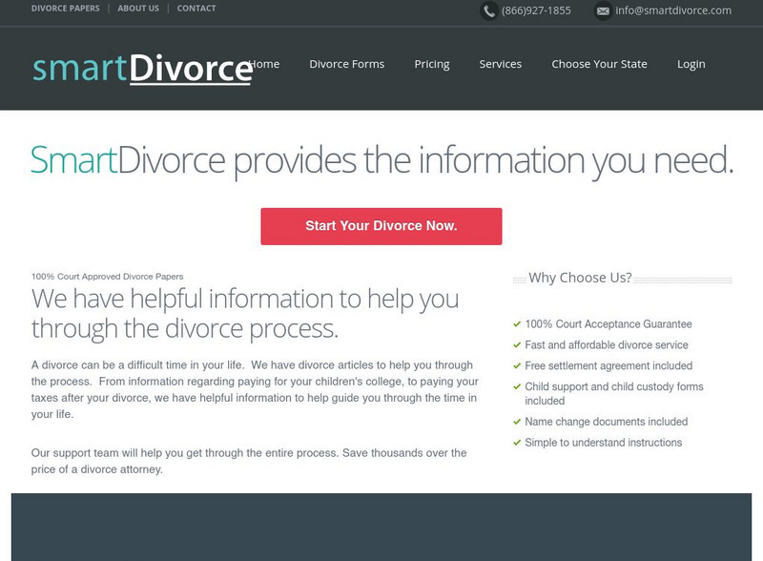
Task: Click checkmark beside Name change documents included
Action: tap(516, 421)
